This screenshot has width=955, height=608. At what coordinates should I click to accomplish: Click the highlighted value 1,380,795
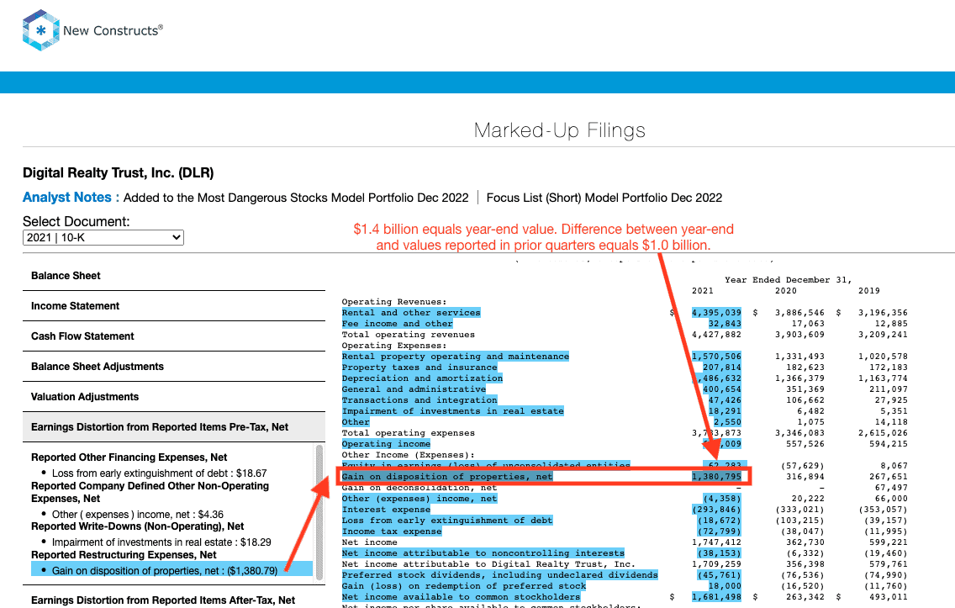(x=716, y=477)
